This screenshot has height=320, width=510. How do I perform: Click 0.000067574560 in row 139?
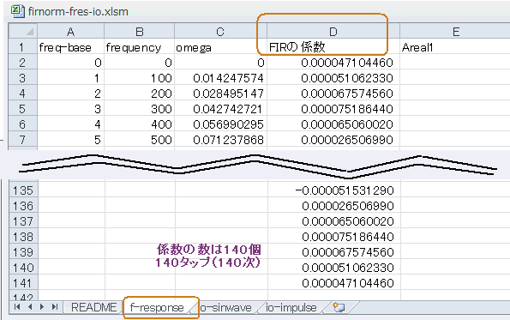point(334,252)
